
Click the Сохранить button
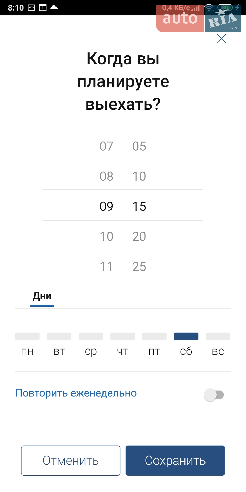[175, 460]
